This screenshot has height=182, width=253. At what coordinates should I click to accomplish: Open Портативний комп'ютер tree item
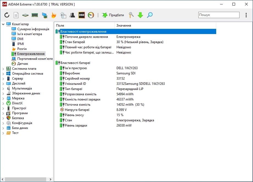pos(35,59)
